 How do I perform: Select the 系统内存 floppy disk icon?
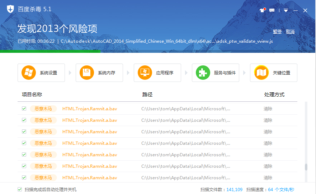pyautogui.click(x=87, y=73)
